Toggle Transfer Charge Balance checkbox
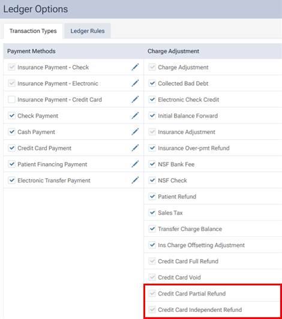282x319 pixels. (152, 228)
